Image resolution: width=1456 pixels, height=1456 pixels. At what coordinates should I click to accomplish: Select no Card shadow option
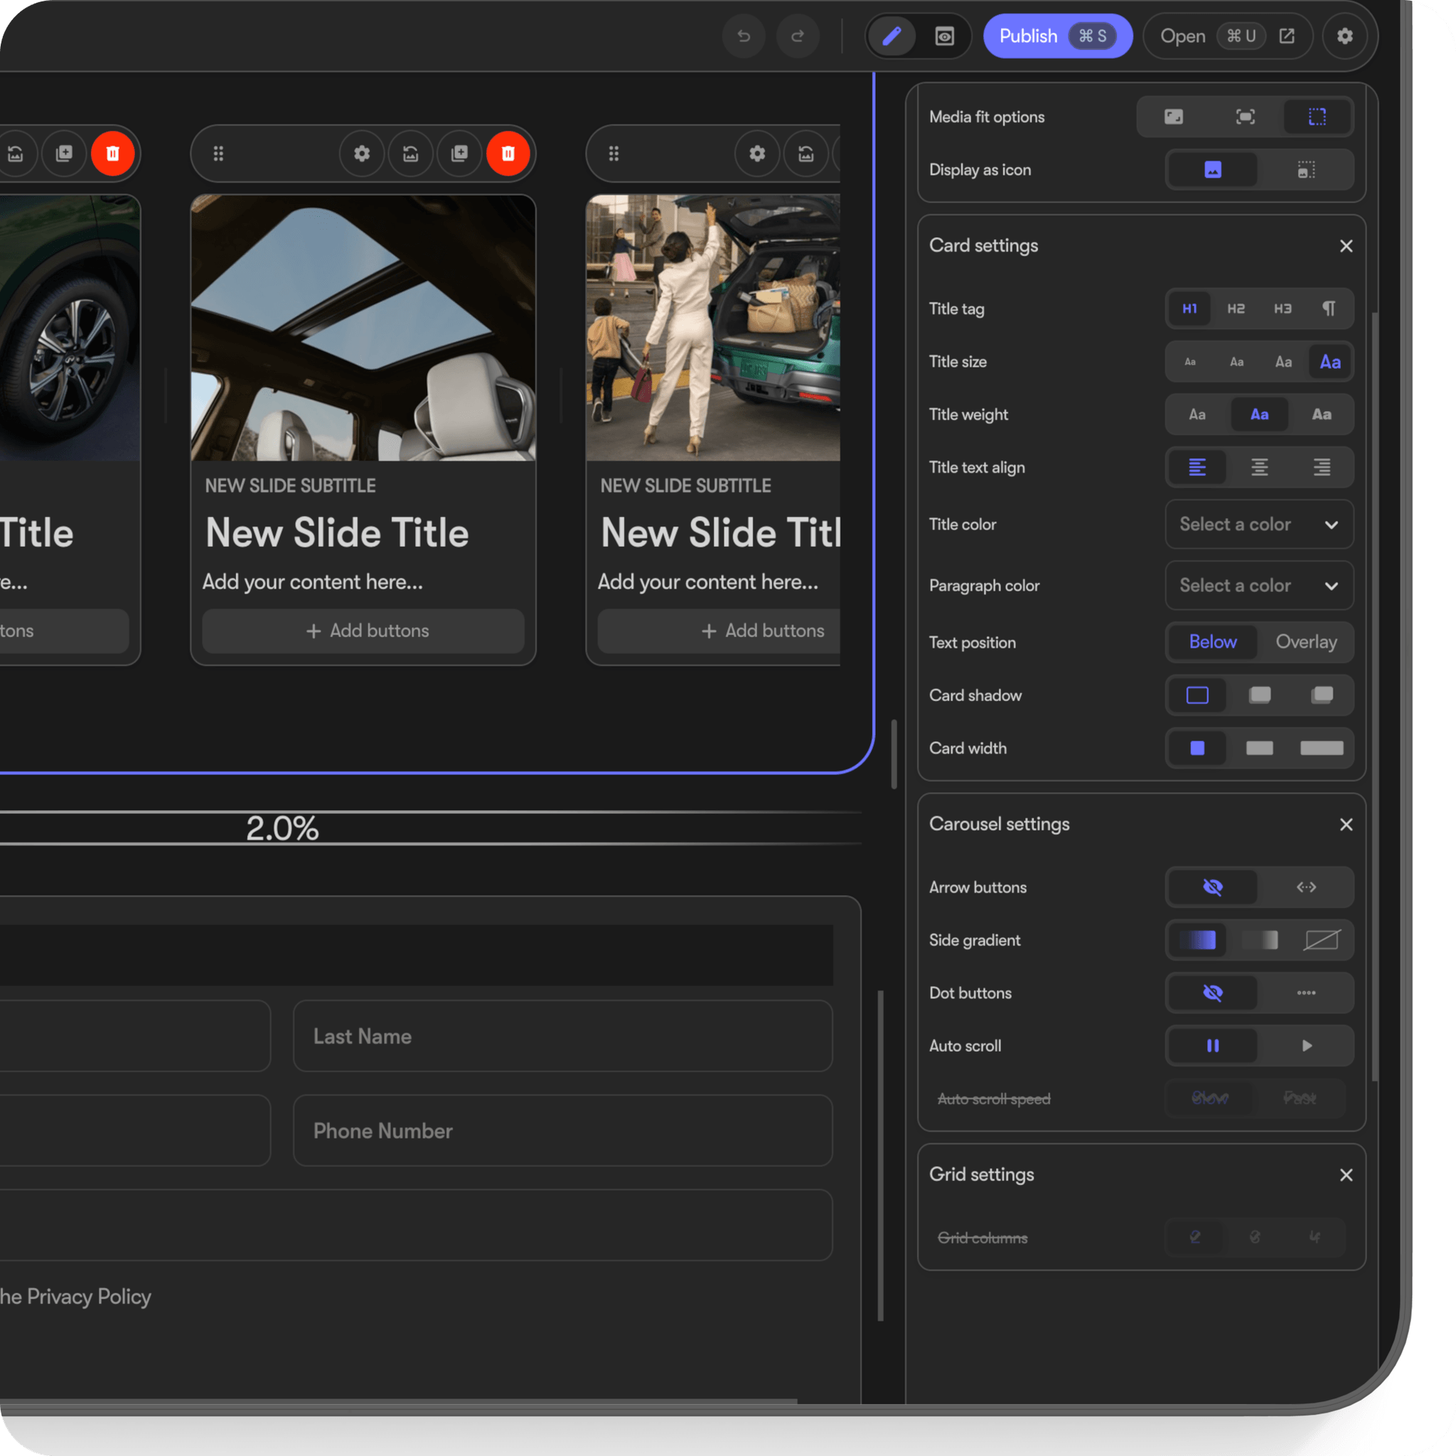[x=1197, y=695]
